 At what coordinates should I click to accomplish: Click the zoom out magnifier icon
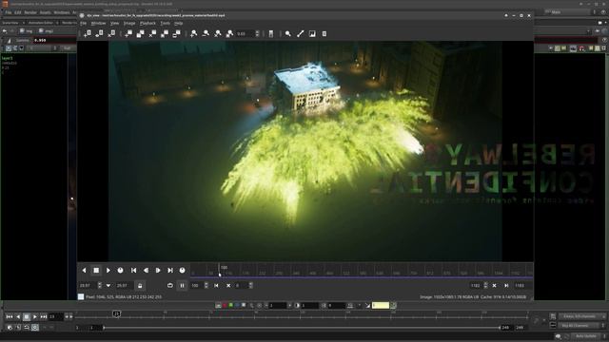tap(206, 34)
